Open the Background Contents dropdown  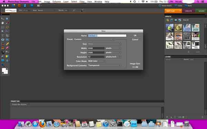click(105, 65)
